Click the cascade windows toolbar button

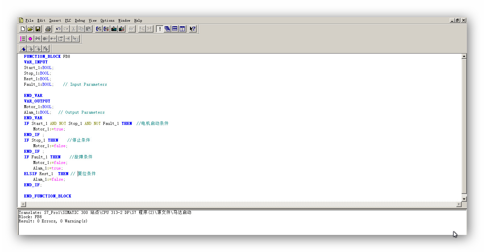167,29
